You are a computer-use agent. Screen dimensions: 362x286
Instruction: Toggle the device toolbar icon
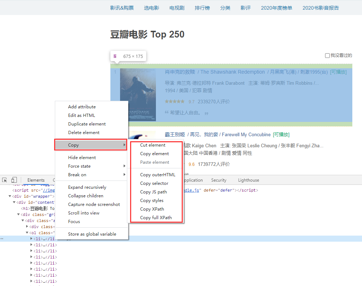tap(14, 180)
